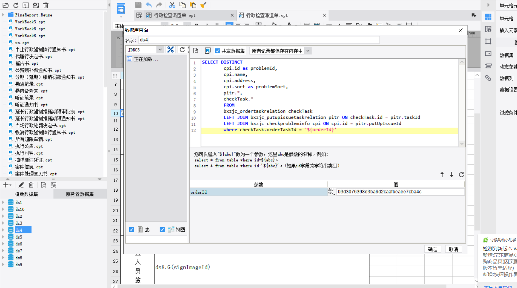The width and height of the screenshot is (517, 288).
Task: Edit dataset with the pencil icon
Action: point(21,185)
